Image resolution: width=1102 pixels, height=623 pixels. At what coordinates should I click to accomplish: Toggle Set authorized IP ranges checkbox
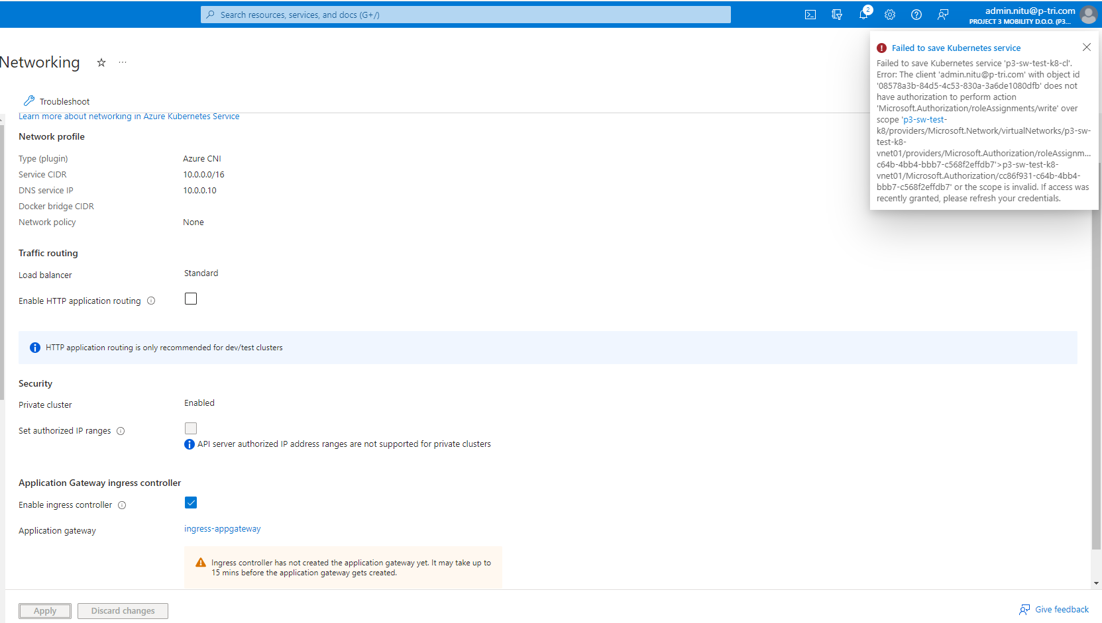191,428
